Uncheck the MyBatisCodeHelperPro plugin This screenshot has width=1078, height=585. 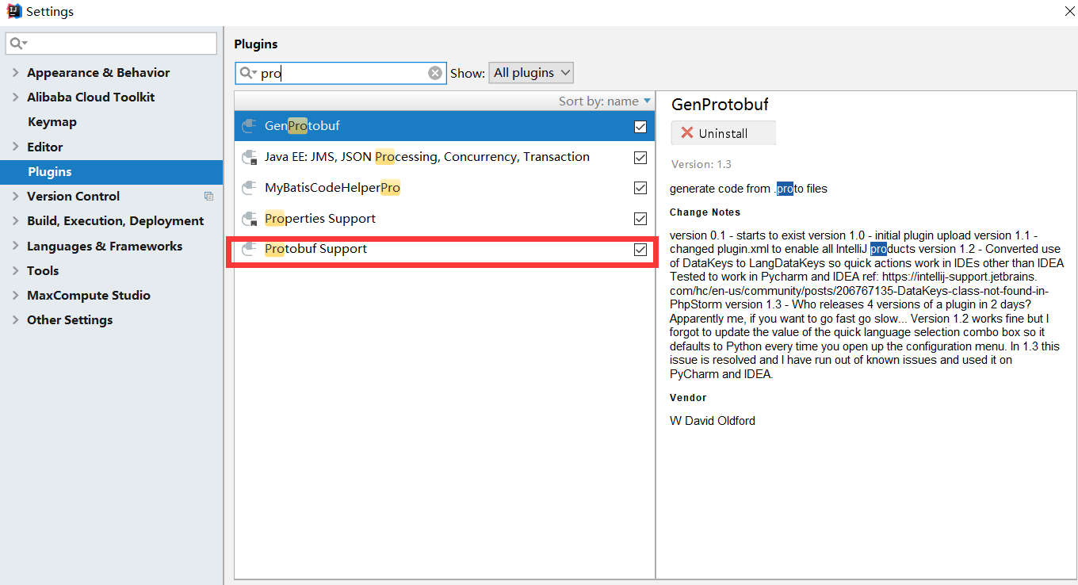[640, 189]
